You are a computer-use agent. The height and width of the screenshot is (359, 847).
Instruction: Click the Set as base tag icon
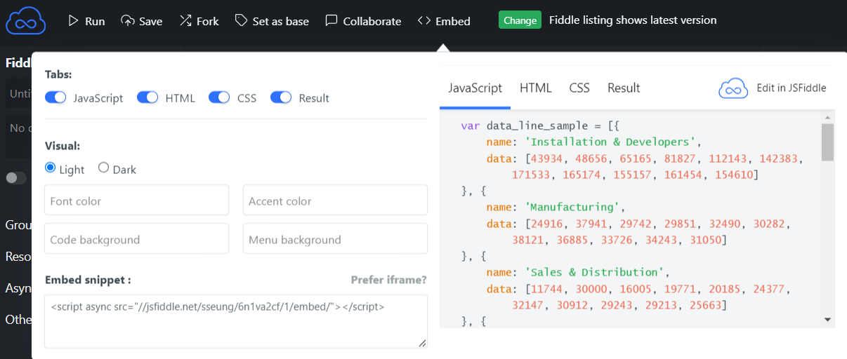tap(241, 21)
